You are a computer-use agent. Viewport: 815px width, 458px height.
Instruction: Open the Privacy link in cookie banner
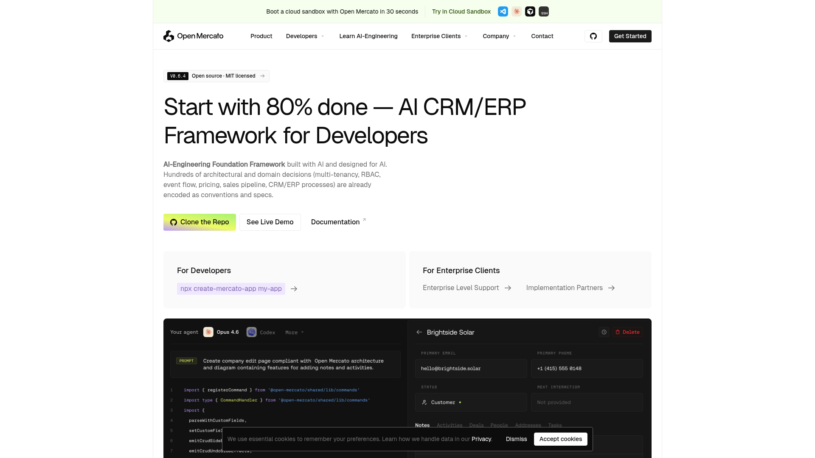(481, 439)
